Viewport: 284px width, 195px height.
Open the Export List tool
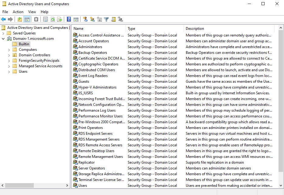(x=59, y=19)
